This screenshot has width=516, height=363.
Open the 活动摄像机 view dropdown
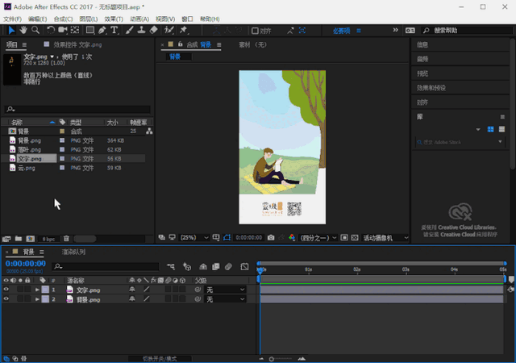[x=385, y=237]
